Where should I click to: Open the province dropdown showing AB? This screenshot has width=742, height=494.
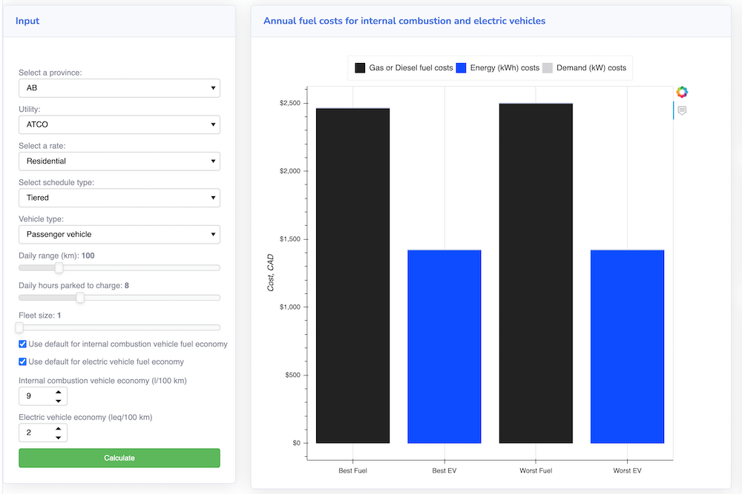(119, 88)
